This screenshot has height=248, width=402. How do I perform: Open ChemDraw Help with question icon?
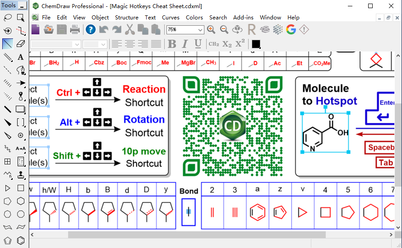point(91,29)
